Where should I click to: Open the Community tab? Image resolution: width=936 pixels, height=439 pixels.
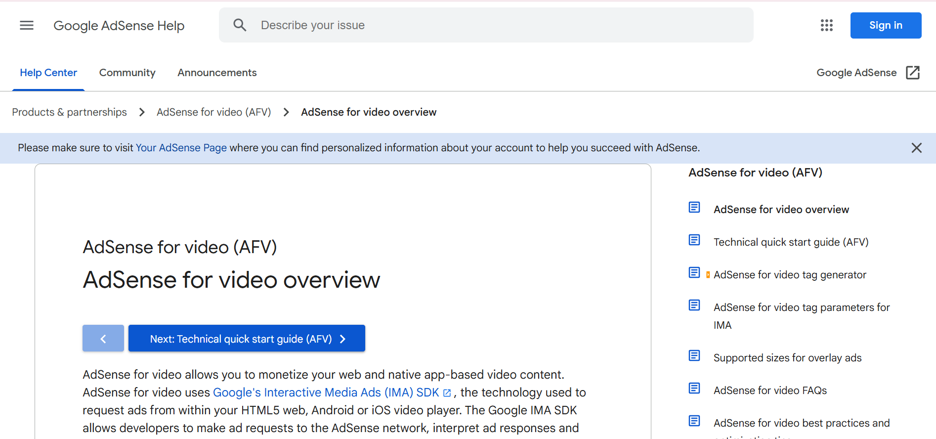(128, 73)
